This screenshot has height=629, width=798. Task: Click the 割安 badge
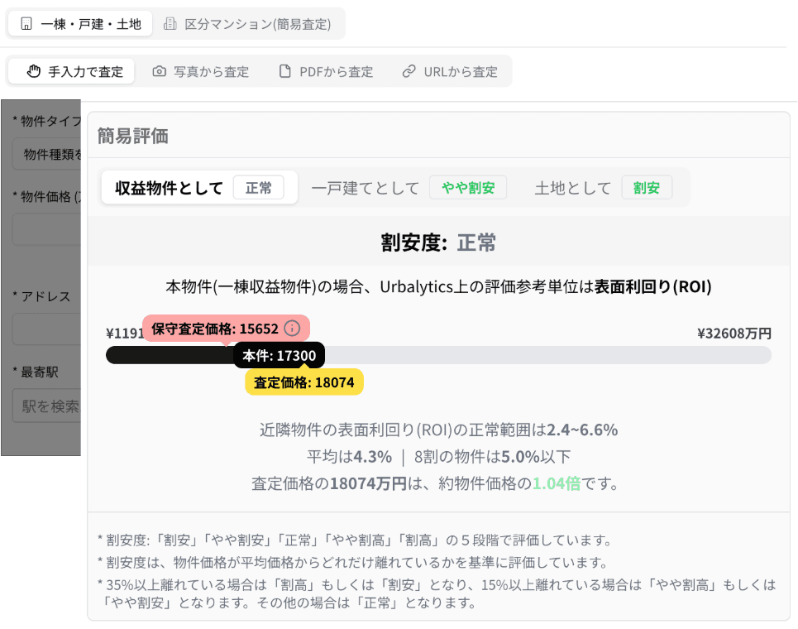pos(647,187)
